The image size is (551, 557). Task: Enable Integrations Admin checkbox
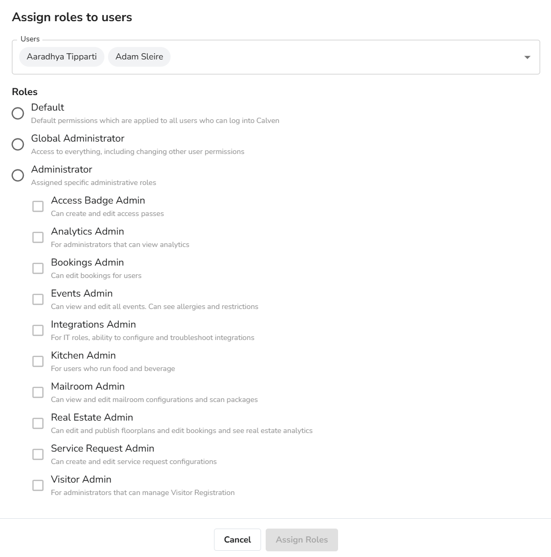tap(38, 331)
